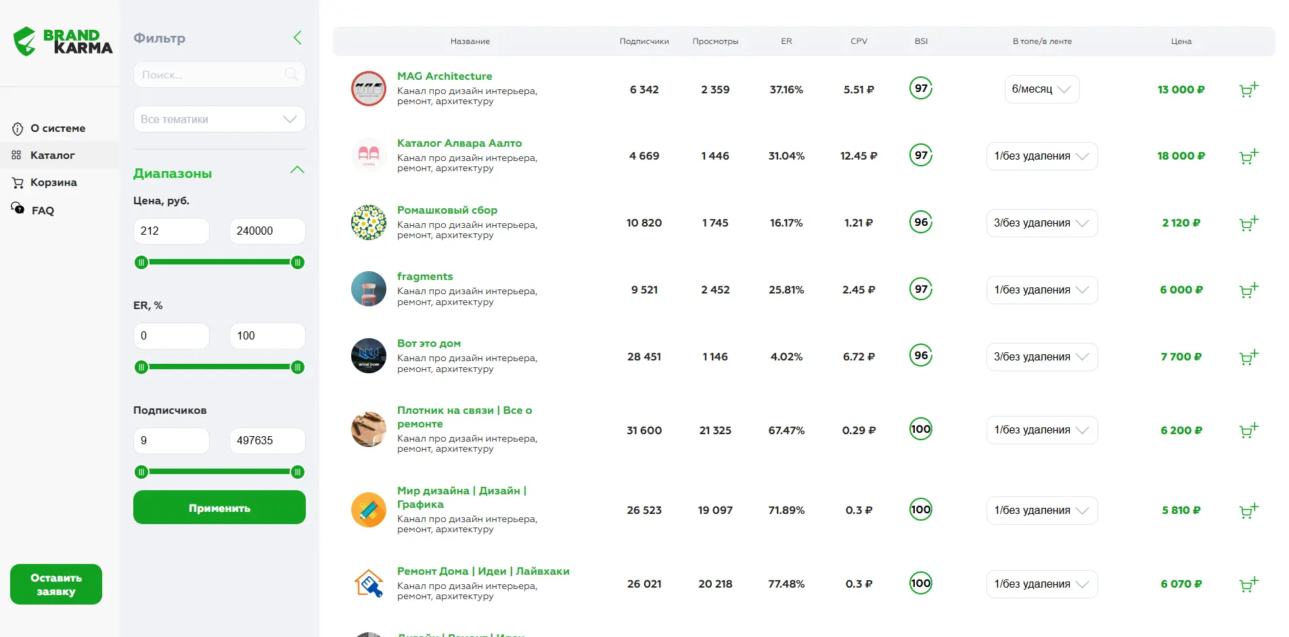Collapse the Диапазоны section
The height and width of the screenshot is (637, 1289).
pyautogui.click(x=297, y=170)
